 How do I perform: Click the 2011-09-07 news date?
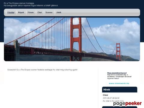pyautogui.click(x=111, y=98)
